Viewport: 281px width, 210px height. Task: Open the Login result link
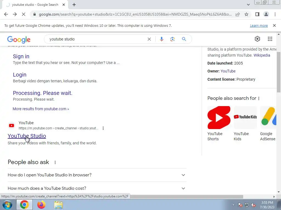click(19, 75)
